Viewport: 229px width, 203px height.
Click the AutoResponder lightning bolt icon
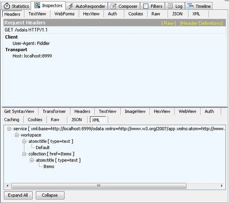coord(71,6)
